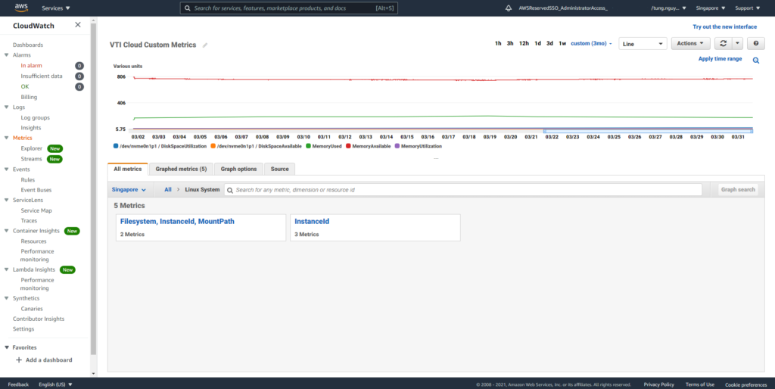This screenshot has height=389, width=775.
Task: Collapse the Alarms section
Action: 6,54
